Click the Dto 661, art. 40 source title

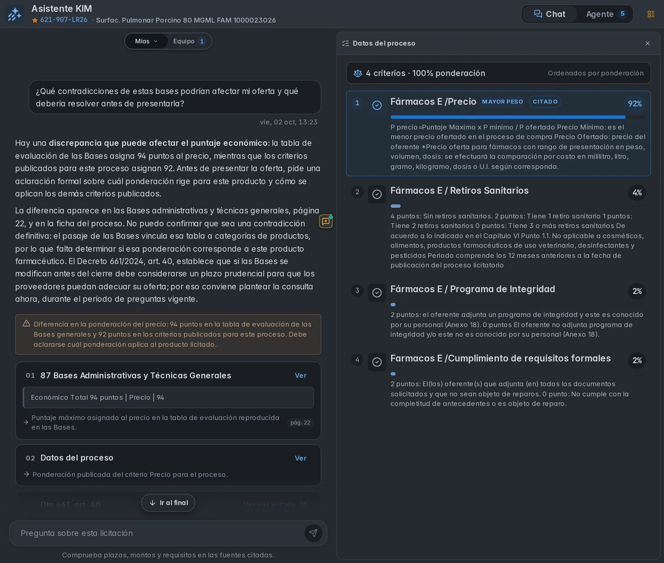coord(70,504)
